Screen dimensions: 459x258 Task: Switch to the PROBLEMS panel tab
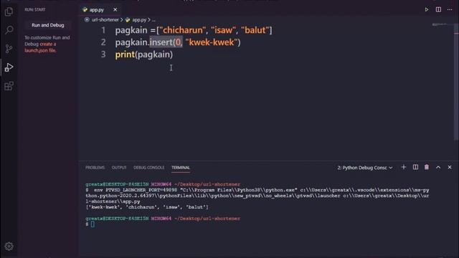tap(95, 168)
